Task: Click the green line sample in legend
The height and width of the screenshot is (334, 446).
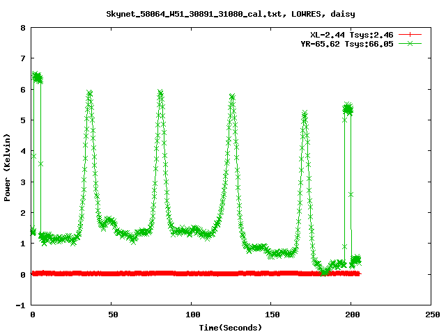Action: click(410, 43)
